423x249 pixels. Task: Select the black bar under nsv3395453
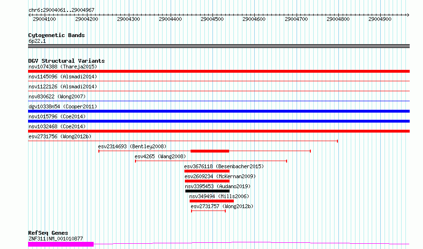207,191
